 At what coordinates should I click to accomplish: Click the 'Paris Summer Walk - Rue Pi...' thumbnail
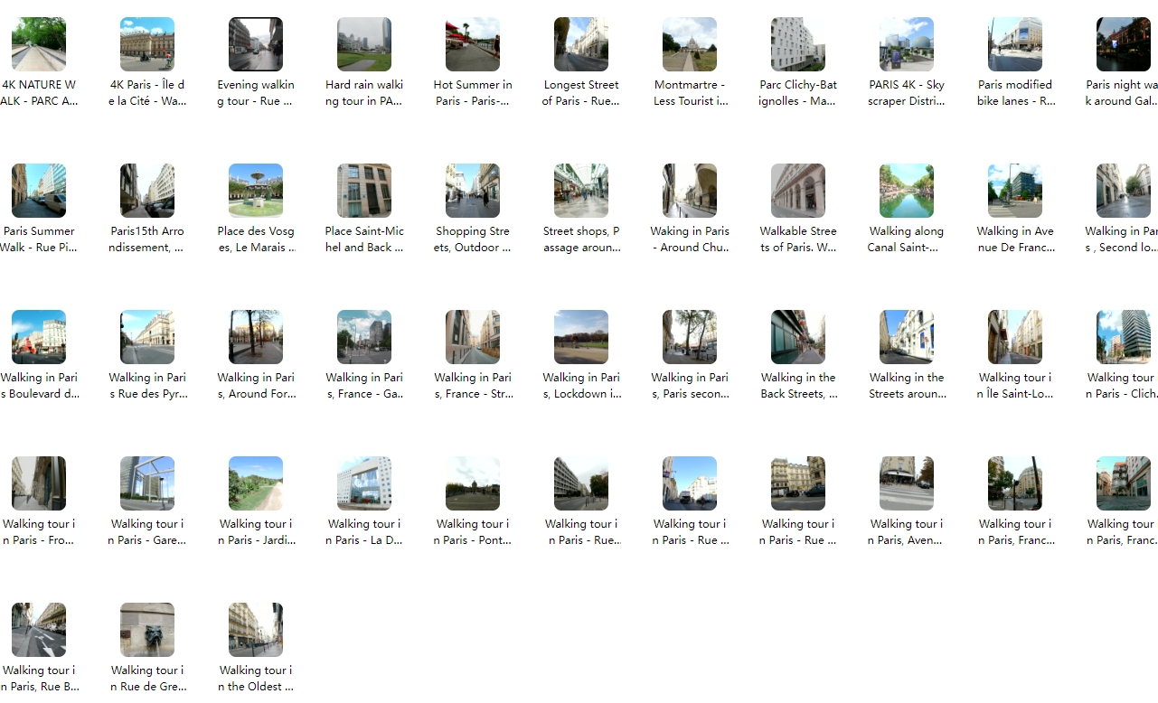[39, 191]
